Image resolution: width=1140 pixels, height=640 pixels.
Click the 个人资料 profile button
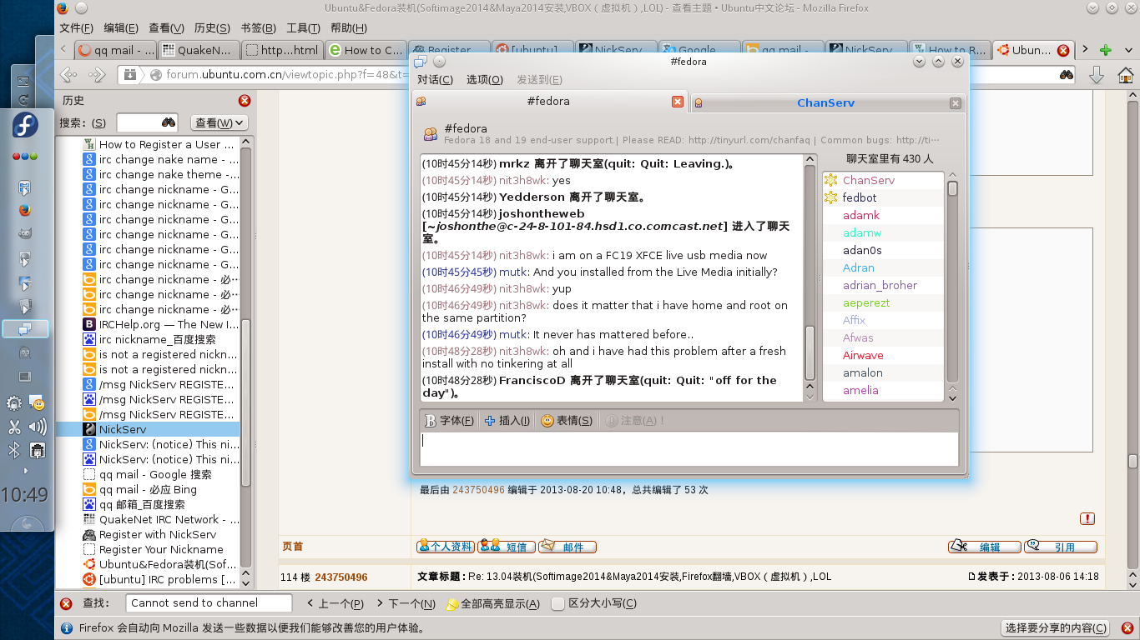[446, 547]
